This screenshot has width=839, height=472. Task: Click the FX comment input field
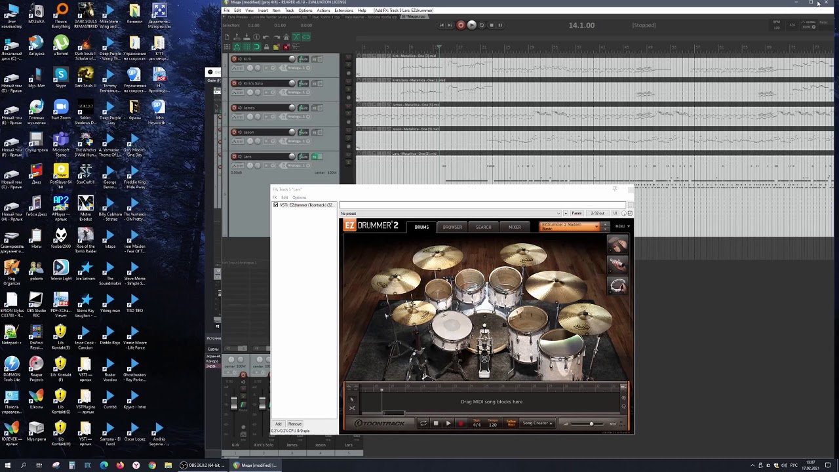(x=482, y=205)
